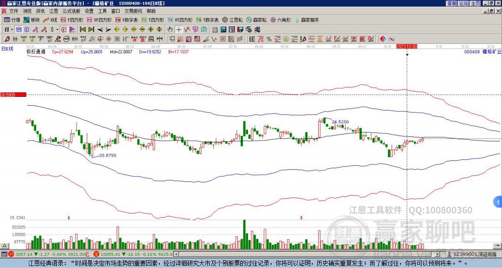This screenshot has width=502, height=268.
Task: Select the Gann fan lines icon
Action: (180, 39)
